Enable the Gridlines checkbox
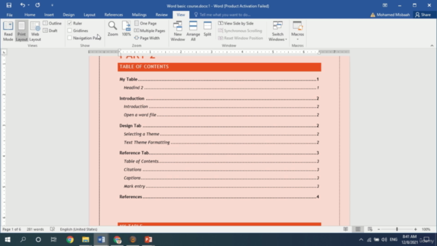Viewport: 437px width, 246px height. (x=70, y=30)
